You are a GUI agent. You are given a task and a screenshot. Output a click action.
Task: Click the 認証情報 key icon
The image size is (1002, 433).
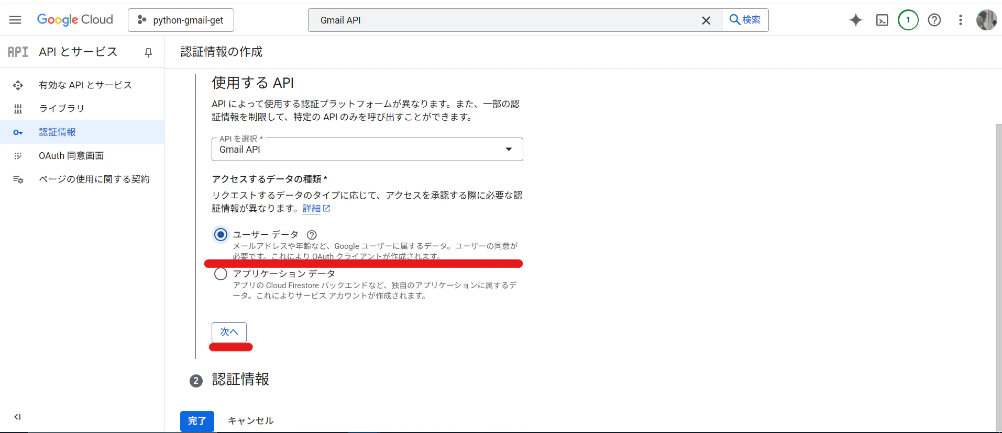point(18,132)
